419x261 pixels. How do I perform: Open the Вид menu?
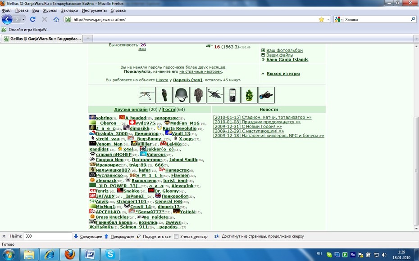click(36, 10)
